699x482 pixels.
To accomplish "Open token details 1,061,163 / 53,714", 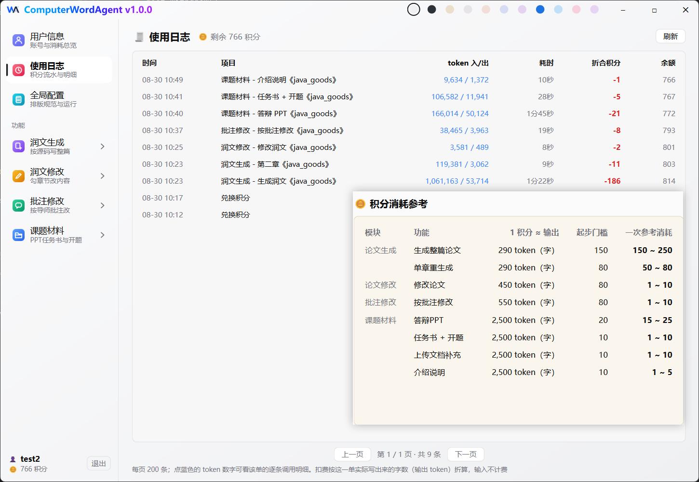I will point(457,181).
